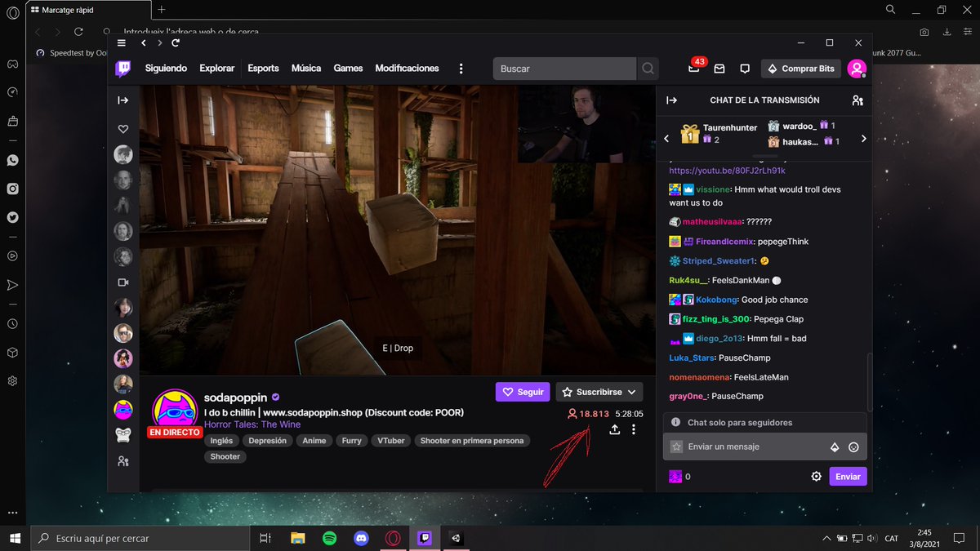980x551 pixels.
Task: Click the Twitch search magnifier button
Action: 648,69
